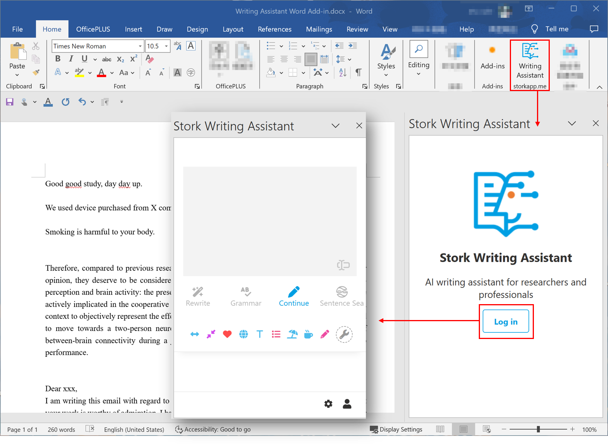
Task: Open Stork settings gear icon
Action: click(328, 404)
